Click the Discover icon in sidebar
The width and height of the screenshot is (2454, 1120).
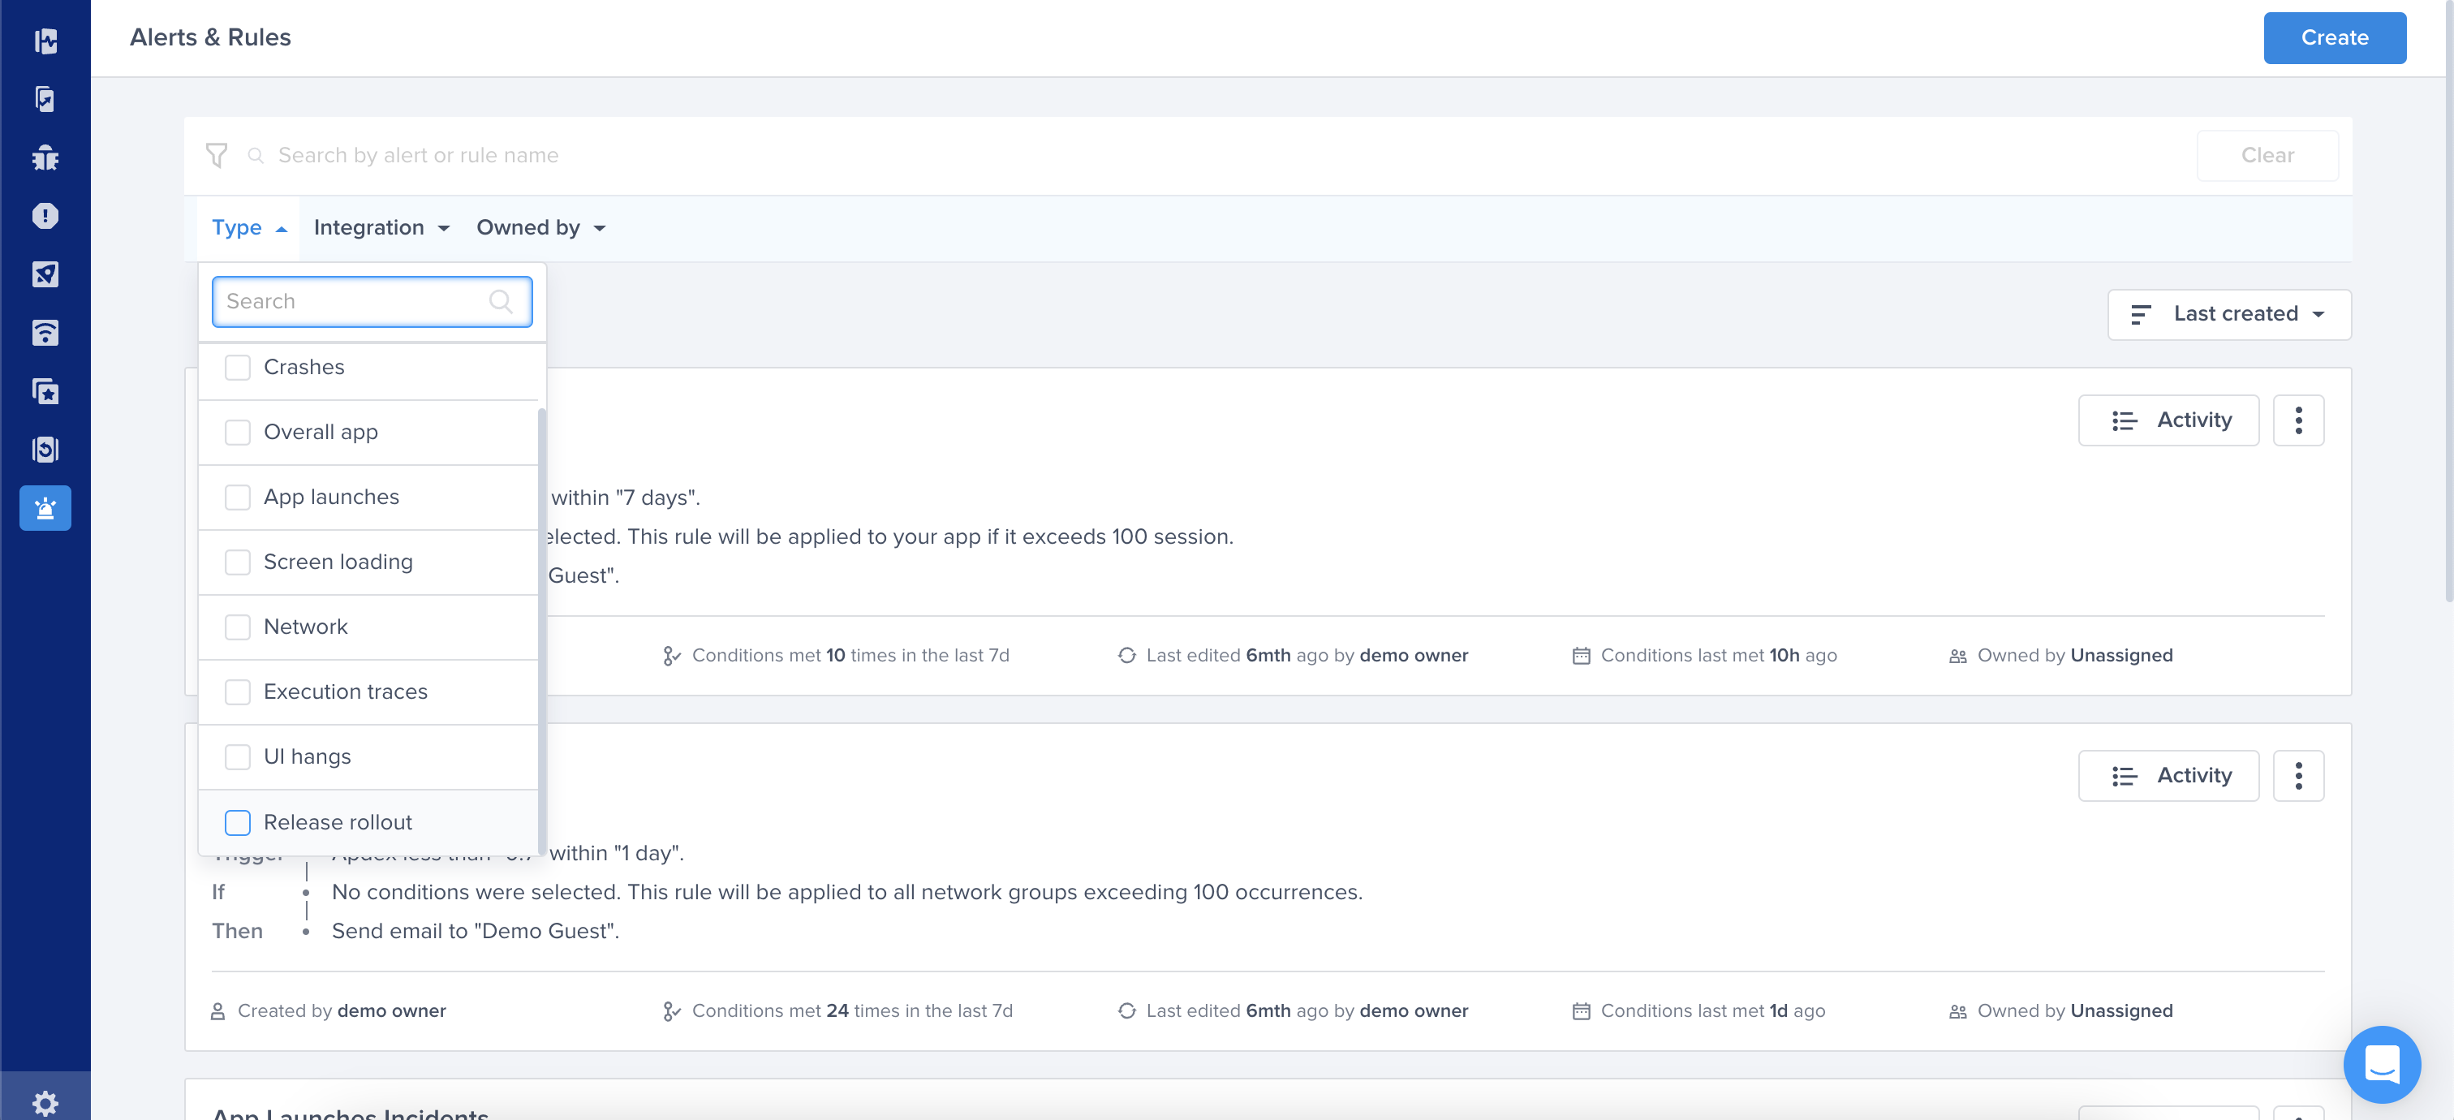coord(45,274)
